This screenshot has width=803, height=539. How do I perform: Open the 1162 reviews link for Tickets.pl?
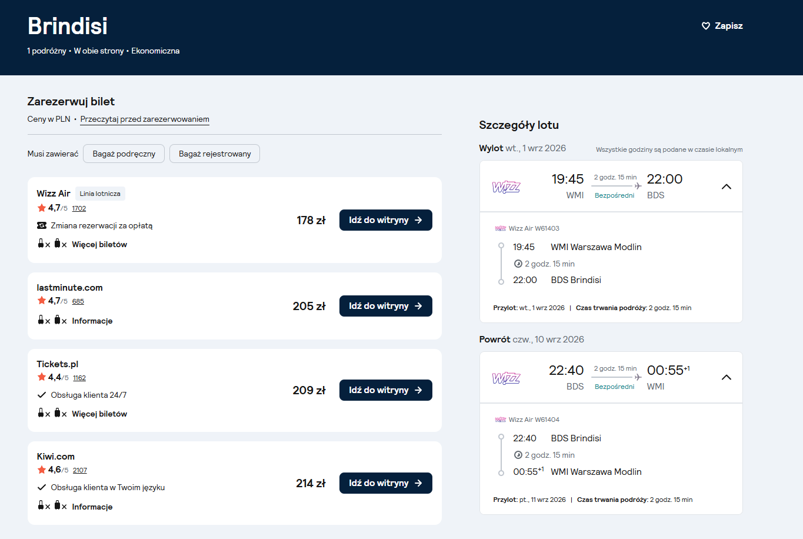[x=79, y=378]
